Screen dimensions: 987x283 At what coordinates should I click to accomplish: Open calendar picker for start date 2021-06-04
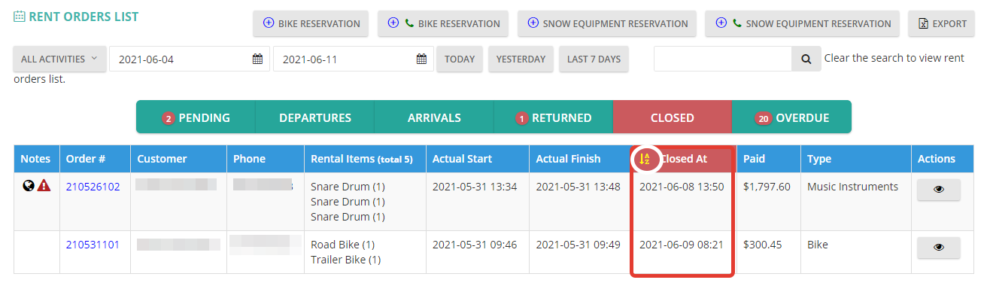tap(257, 59)
